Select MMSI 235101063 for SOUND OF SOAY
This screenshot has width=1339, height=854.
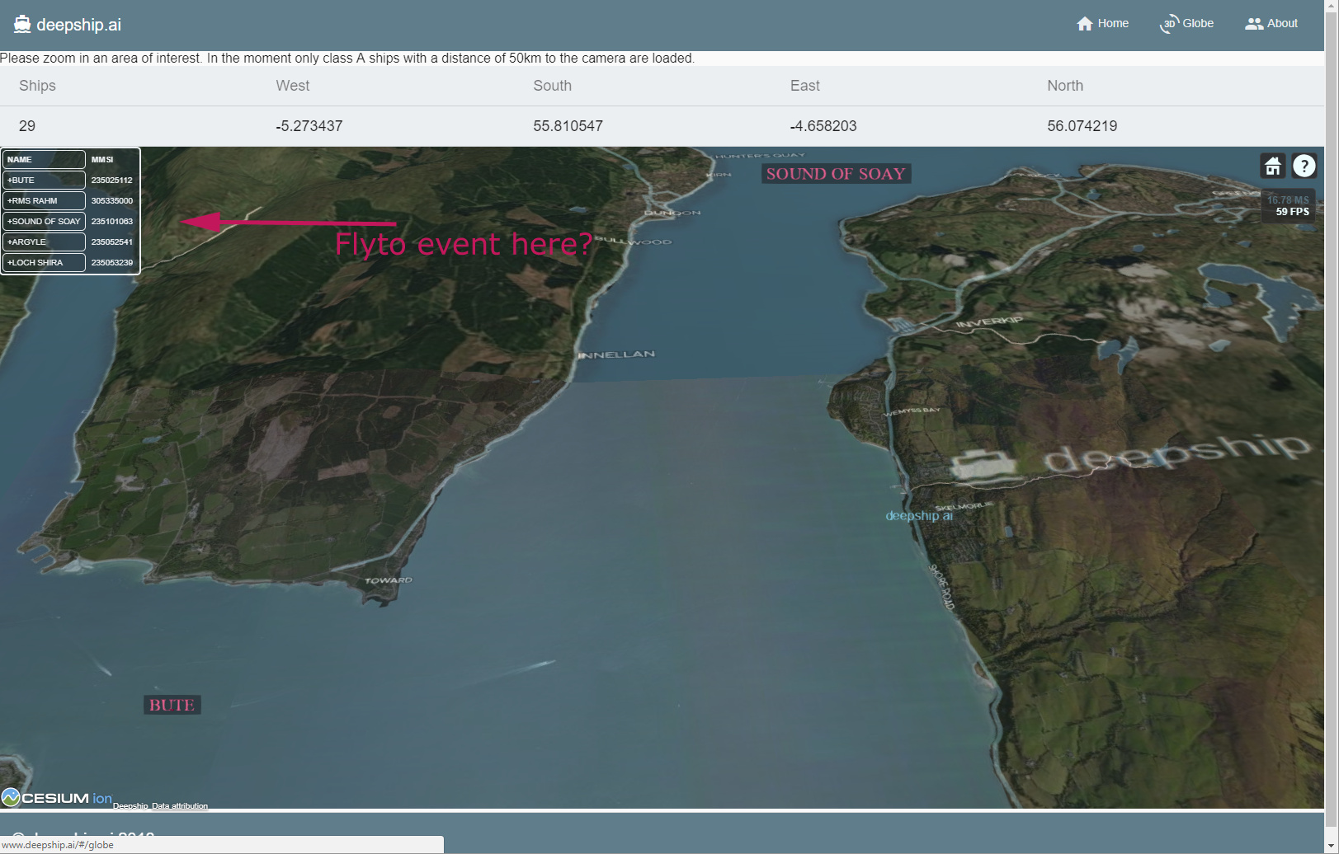[x=111, y=222]
